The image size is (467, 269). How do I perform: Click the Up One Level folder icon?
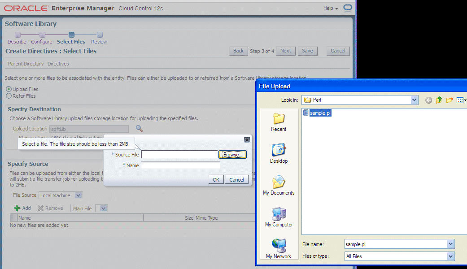point(439,100)
